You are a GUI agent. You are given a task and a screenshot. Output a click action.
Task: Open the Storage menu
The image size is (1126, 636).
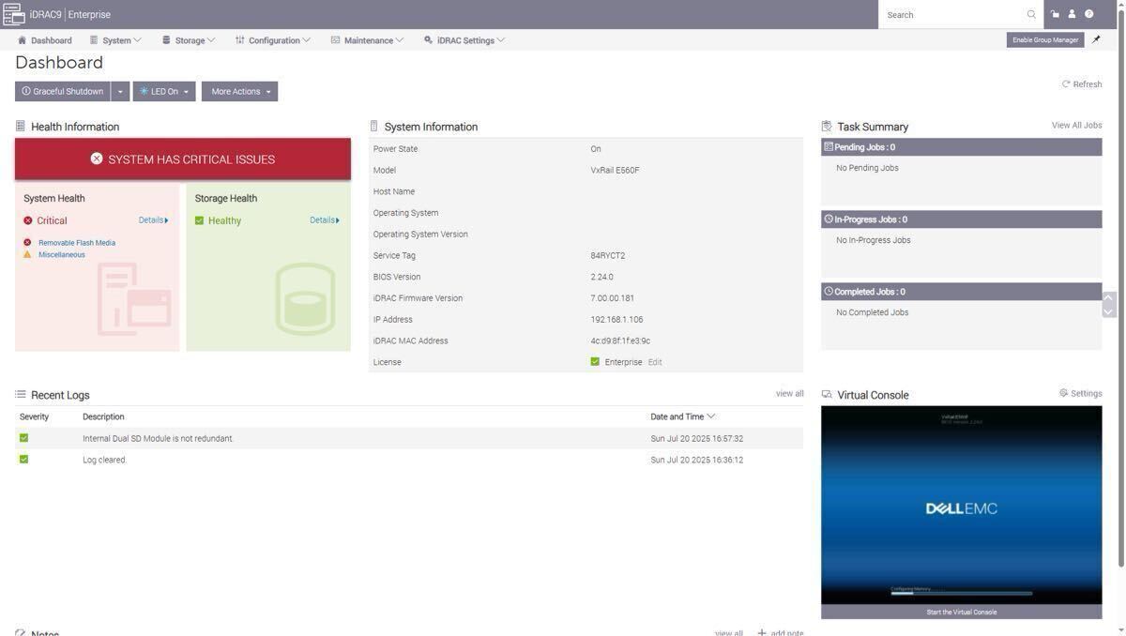[189, 40]
